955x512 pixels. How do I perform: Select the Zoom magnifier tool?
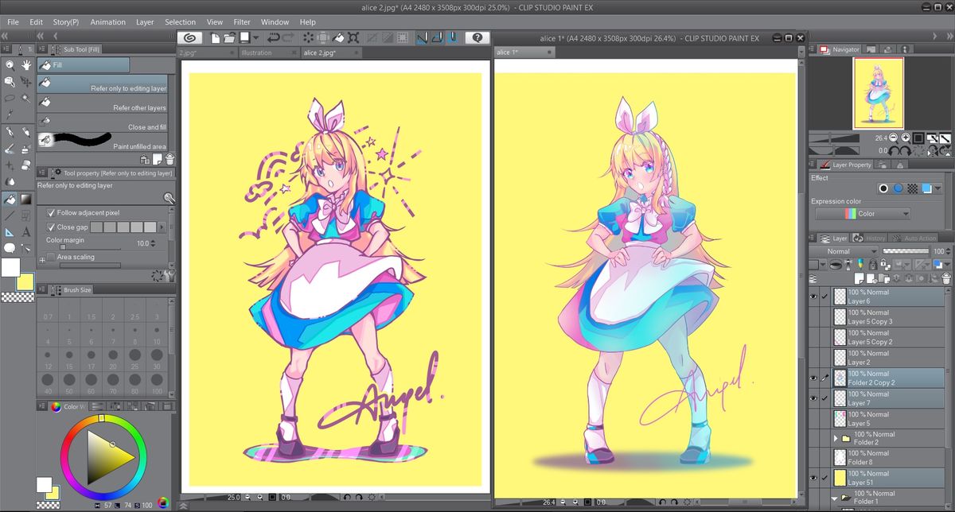(10, 66)
